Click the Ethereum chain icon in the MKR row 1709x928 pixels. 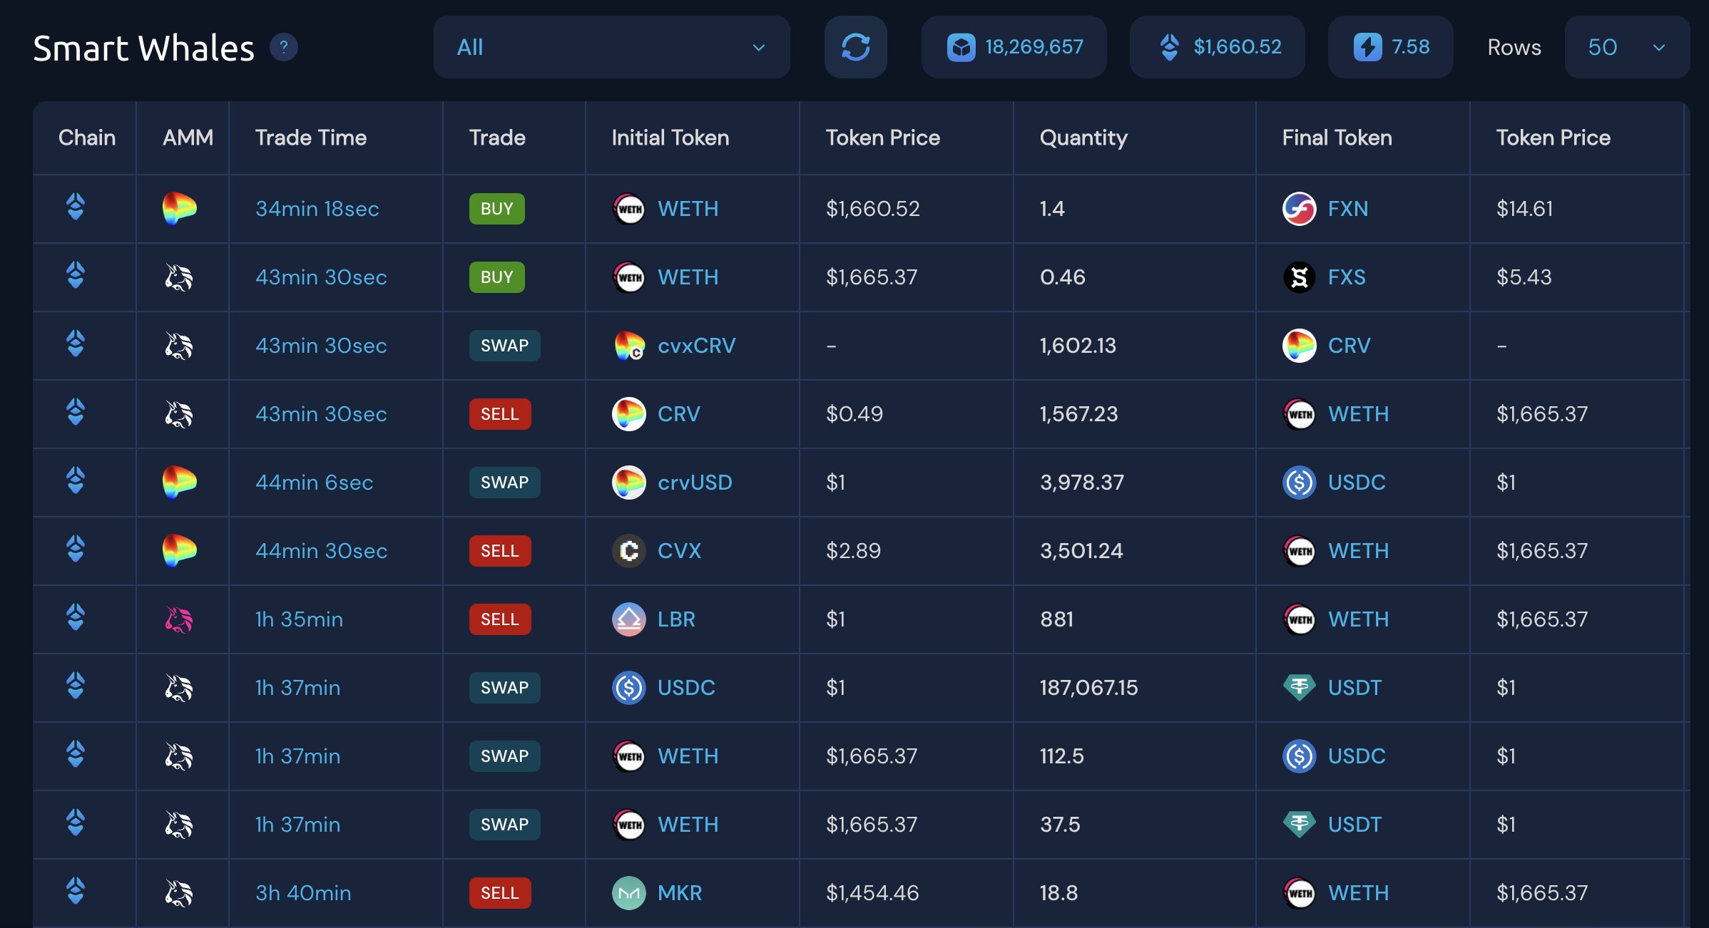coord(76,892)
